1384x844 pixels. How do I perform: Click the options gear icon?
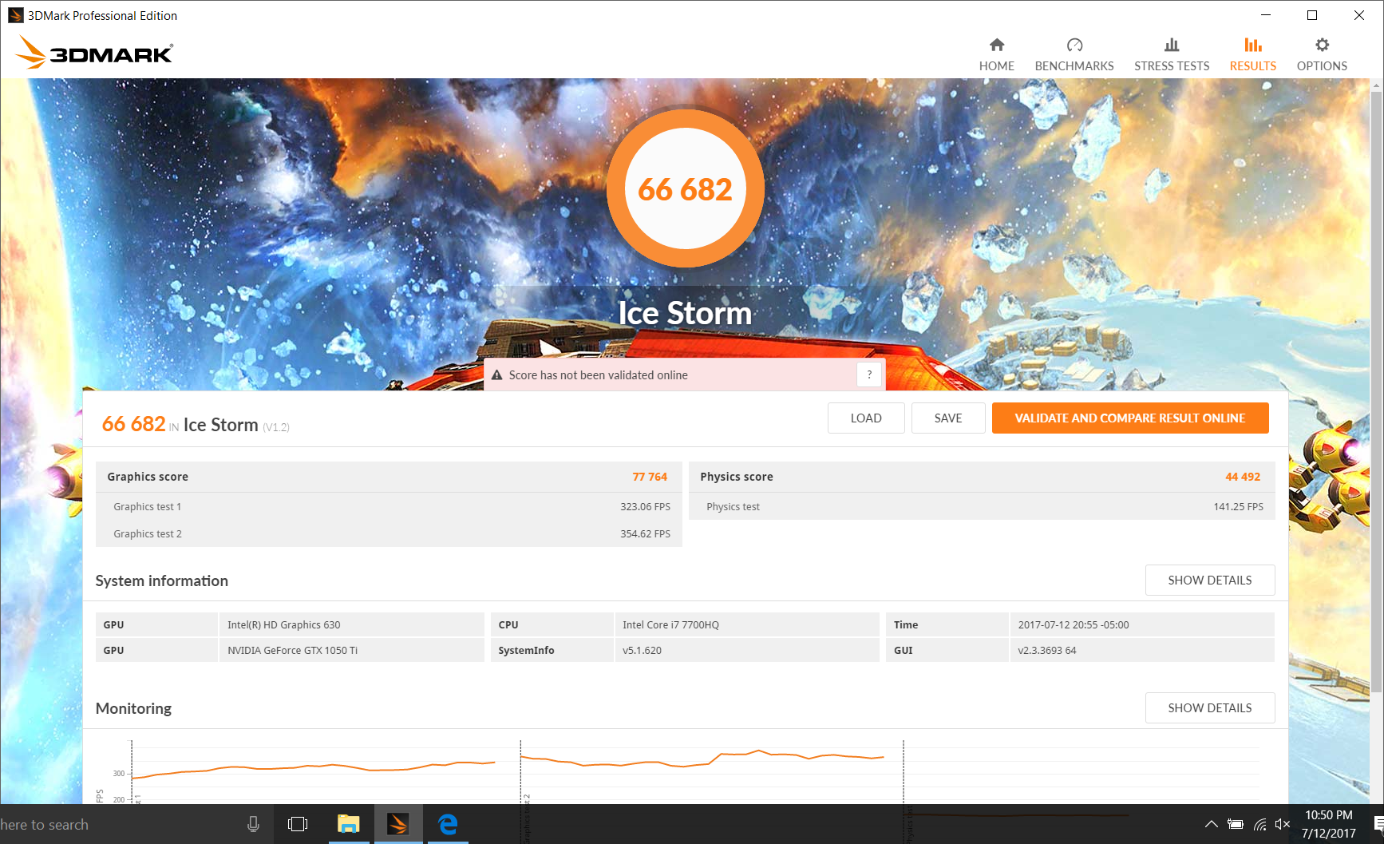1323,45
